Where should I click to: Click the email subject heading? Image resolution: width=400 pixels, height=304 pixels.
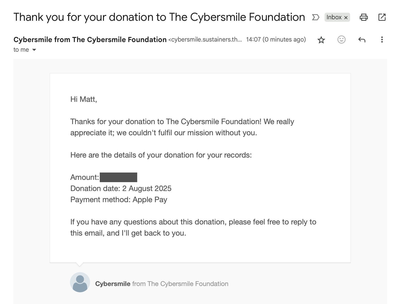159,17
